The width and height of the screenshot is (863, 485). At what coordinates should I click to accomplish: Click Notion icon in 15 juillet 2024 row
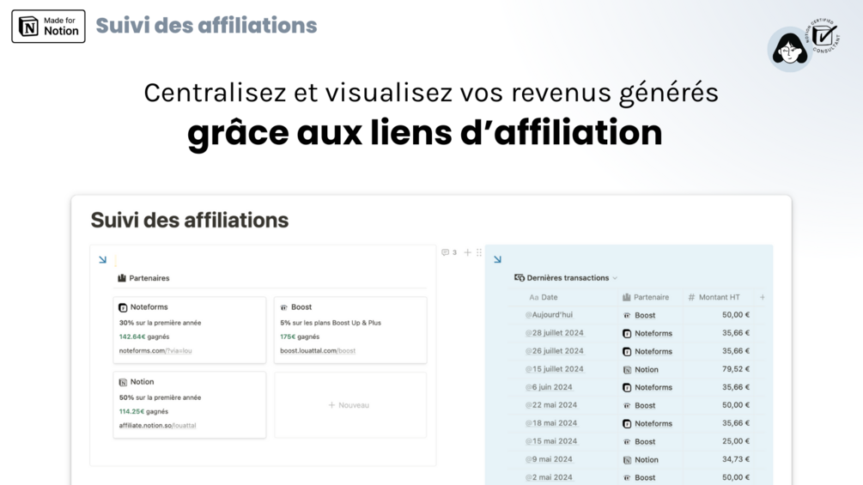click(626, 370)
